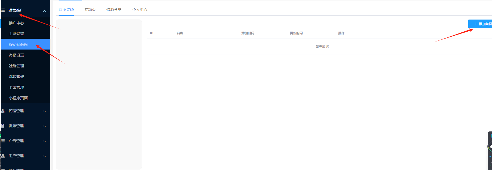Click the 用户管理 user icon
Screen dimensions: 492x170
coord(3,156)
